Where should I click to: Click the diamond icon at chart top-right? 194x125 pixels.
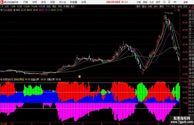175,10
